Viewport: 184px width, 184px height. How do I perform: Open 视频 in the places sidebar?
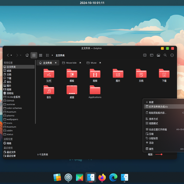coord(19,89)
